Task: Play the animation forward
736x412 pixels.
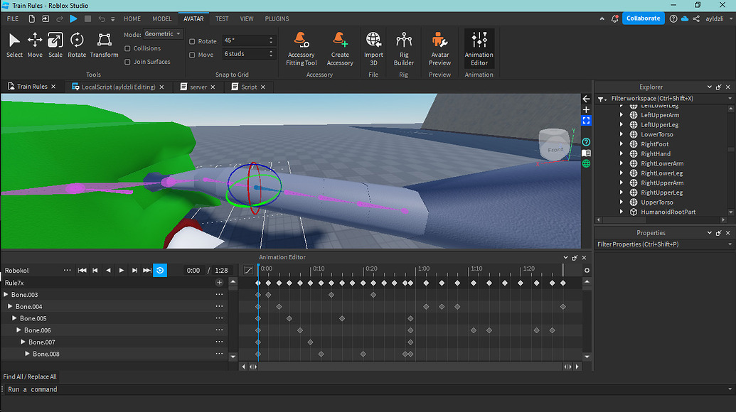Action: [122, 271]
